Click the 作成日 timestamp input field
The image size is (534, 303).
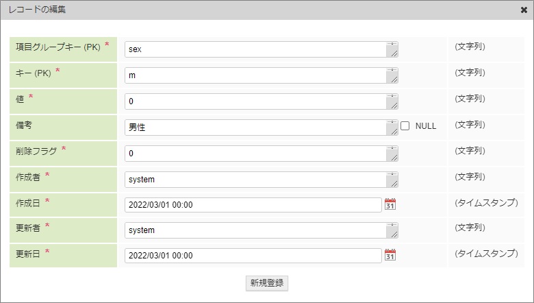tap(253, 205)
